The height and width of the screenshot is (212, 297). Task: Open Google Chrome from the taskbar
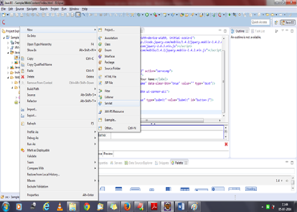(x=87, y=206)
